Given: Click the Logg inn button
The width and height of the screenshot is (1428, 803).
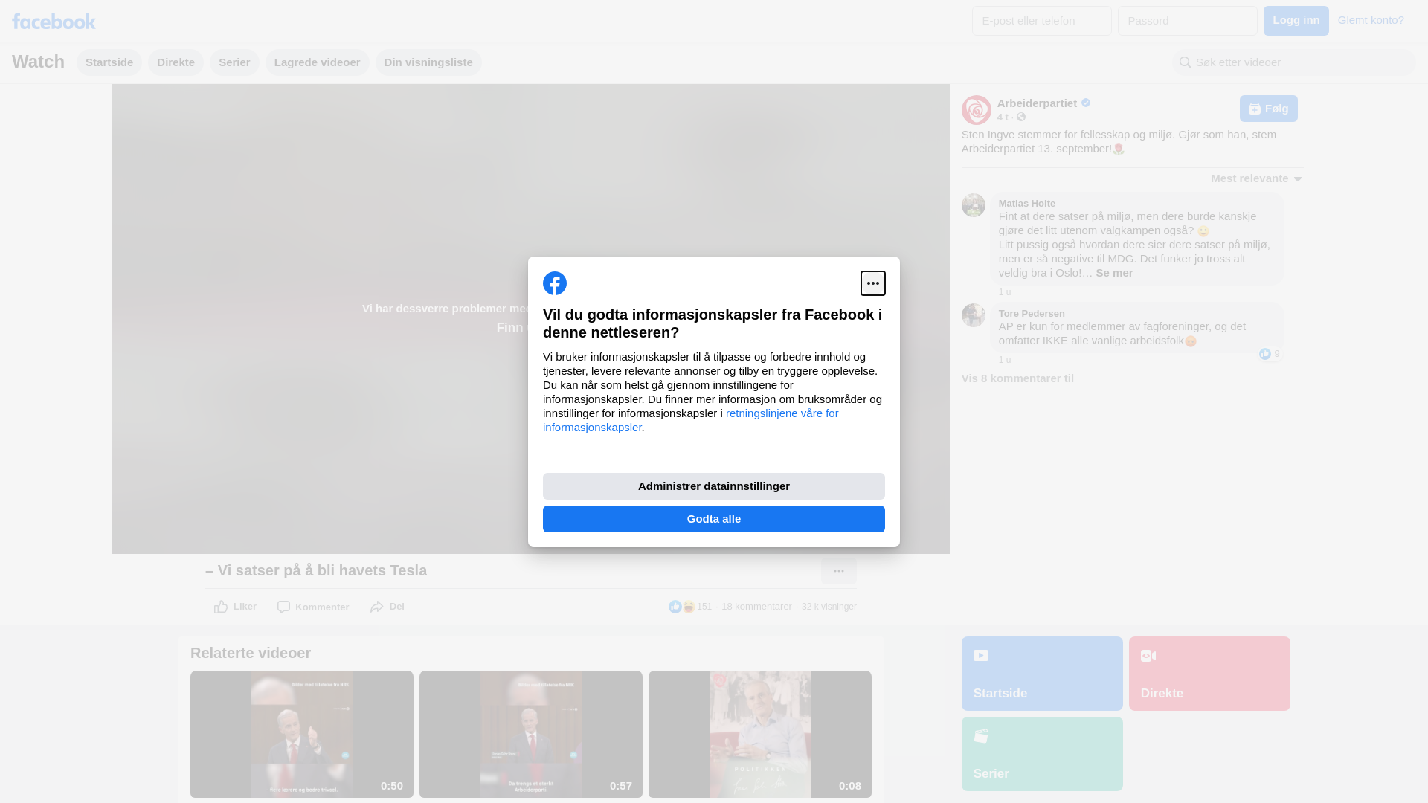Looking at the screenshot, I should [1296, 21].
